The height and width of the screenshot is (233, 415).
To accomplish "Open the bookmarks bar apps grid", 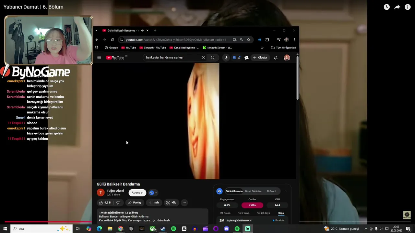I will click(x=96, y=48).
